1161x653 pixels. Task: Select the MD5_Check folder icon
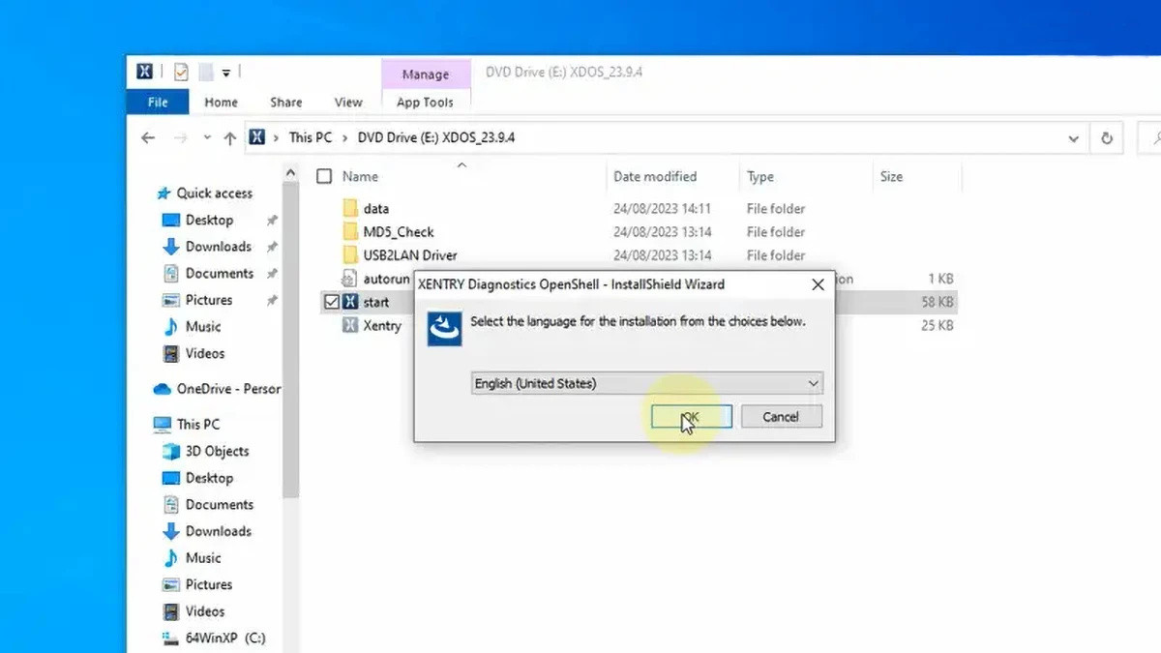(350, 231)
